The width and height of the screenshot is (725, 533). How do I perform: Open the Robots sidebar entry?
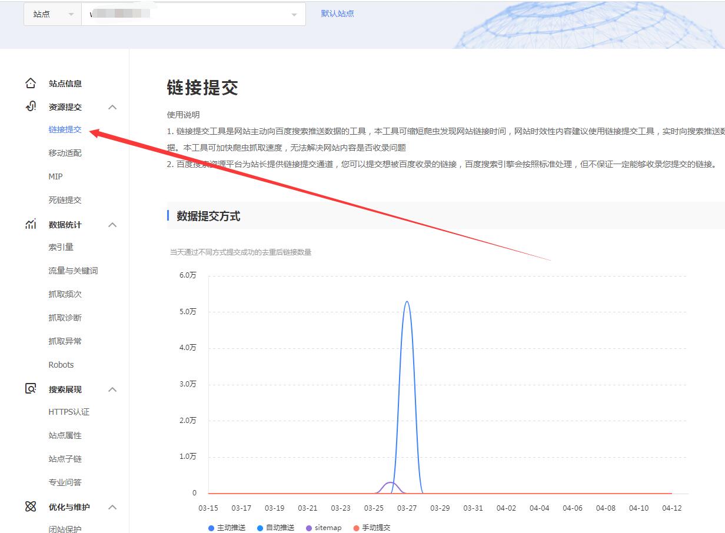click(61, 365)
